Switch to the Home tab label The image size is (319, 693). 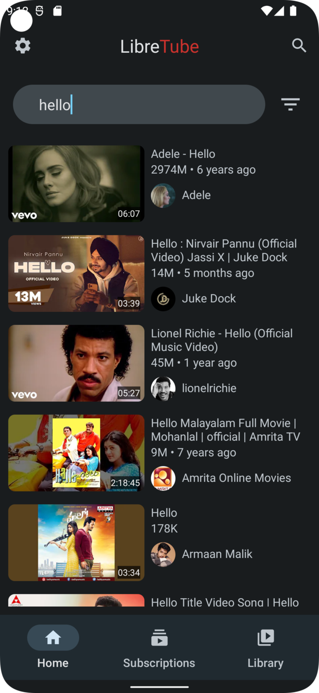pos(53,663)
